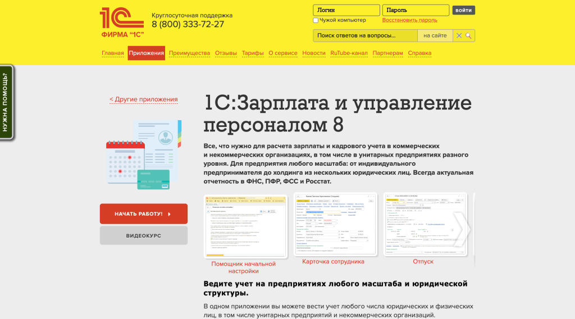Open 'О сервисе' menu item
Screen dimensions: 575x319
pyautogui.click(x=283, y=53)
